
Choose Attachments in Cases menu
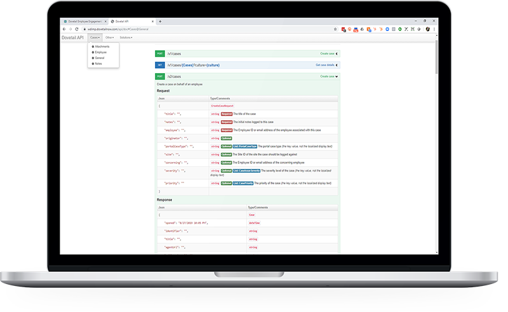(102, 46)
